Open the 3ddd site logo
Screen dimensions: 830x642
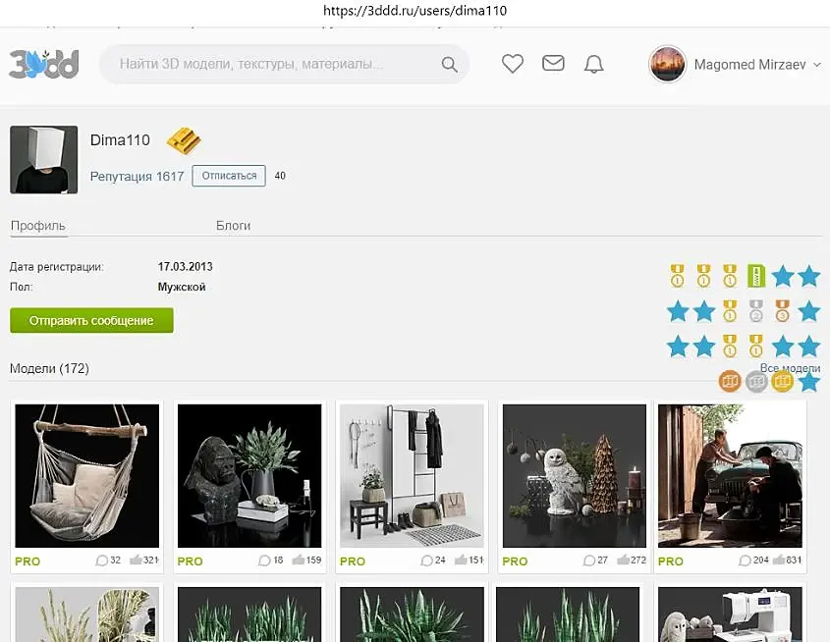pos(44,64)
